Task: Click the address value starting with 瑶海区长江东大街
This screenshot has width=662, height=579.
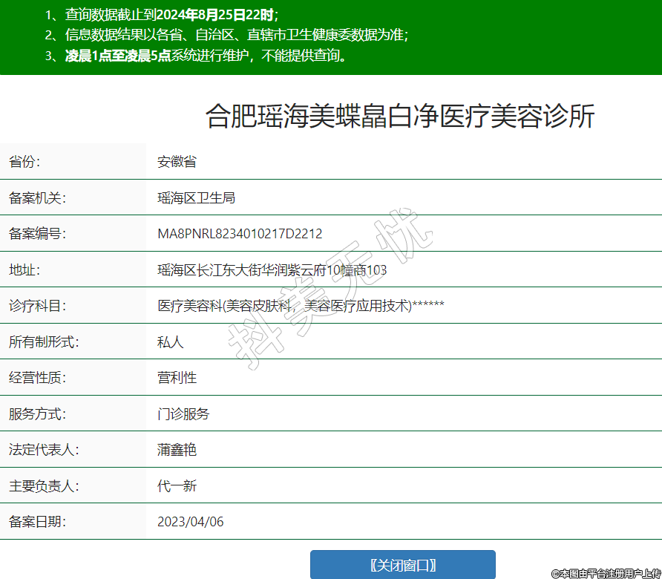Action: 272,270
